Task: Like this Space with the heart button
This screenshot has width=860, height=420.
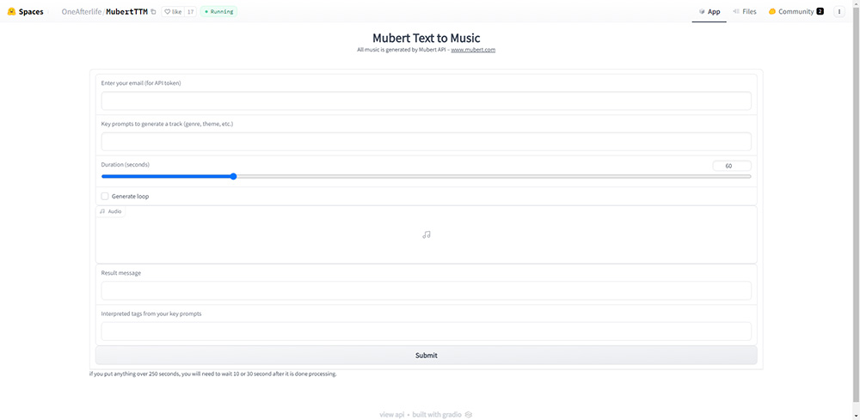Action: tap(172, 12)
